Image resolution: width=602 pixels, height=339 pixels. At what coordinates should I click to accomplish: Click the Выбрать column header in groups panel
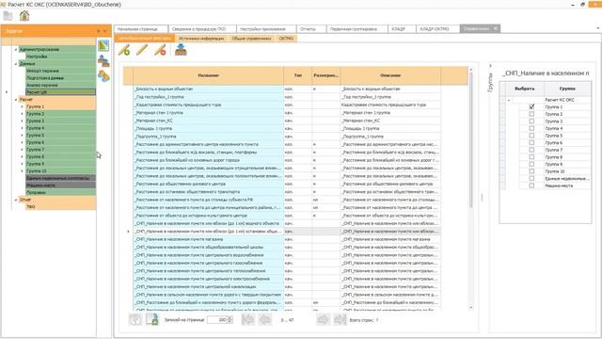tap(525, 89)
